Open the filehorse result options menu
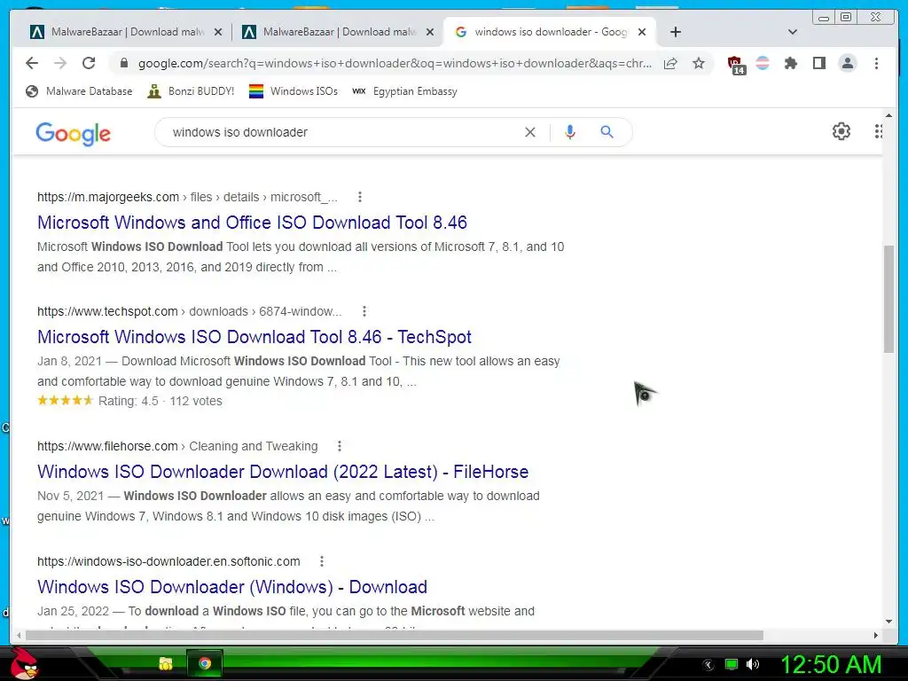 [x=340, y=446]
